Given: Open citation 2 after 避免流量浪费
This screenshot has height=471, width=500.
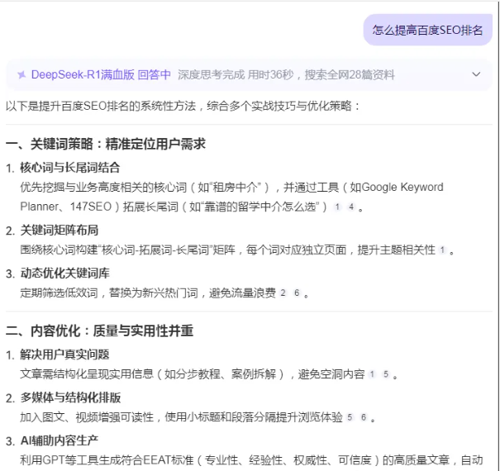Looking at the screenshot, I should [x=283, y=293].
